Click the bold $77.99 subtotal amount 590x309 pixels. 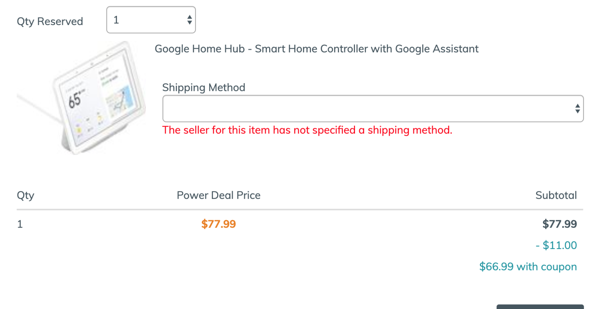[x=559, y=224]
